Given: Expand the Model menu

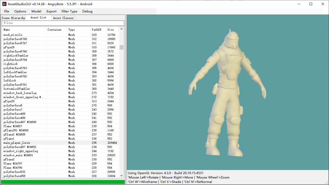Looking at the screenshot, I should pyautogui.click(x=36, y=11).
